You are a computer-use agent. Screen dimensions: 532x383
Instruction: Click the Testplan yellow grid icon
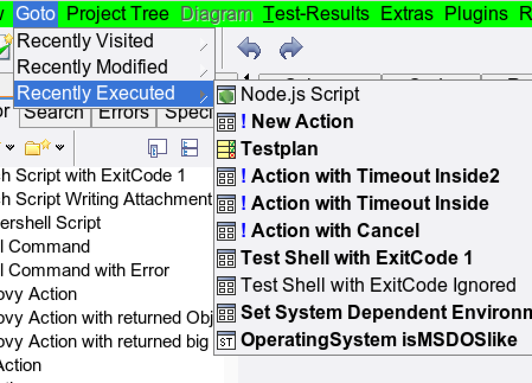[x=226, y=149]
